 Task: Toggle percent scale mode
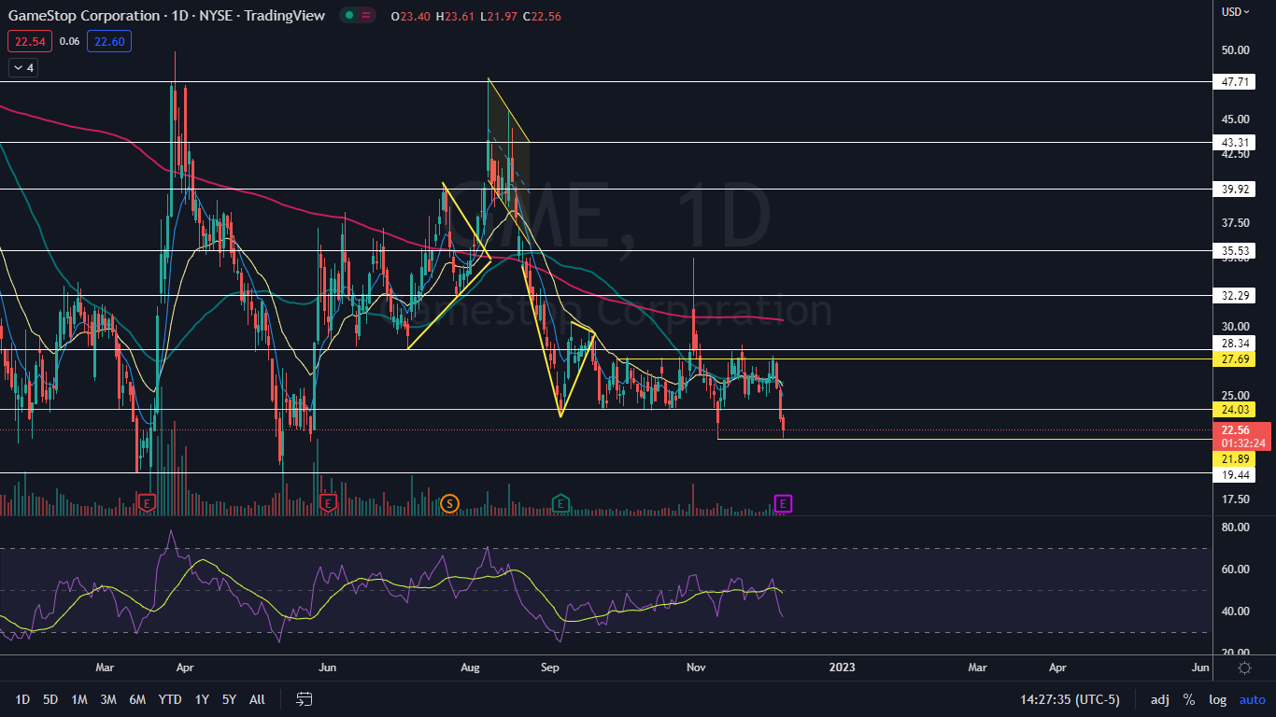(x=1189, y=699)
